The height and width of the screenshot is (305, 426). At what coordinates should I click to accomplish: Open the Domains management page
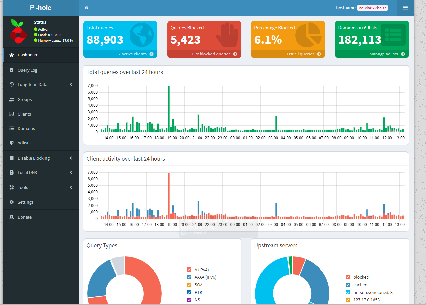(x=25, y=128)
